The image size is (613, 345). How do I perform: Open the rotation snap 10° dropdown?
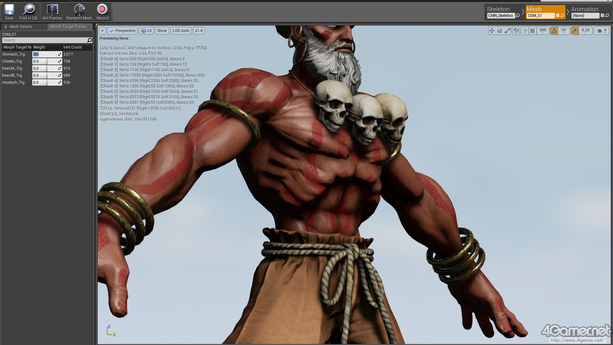pyautogui.click(x=564, y=31)
